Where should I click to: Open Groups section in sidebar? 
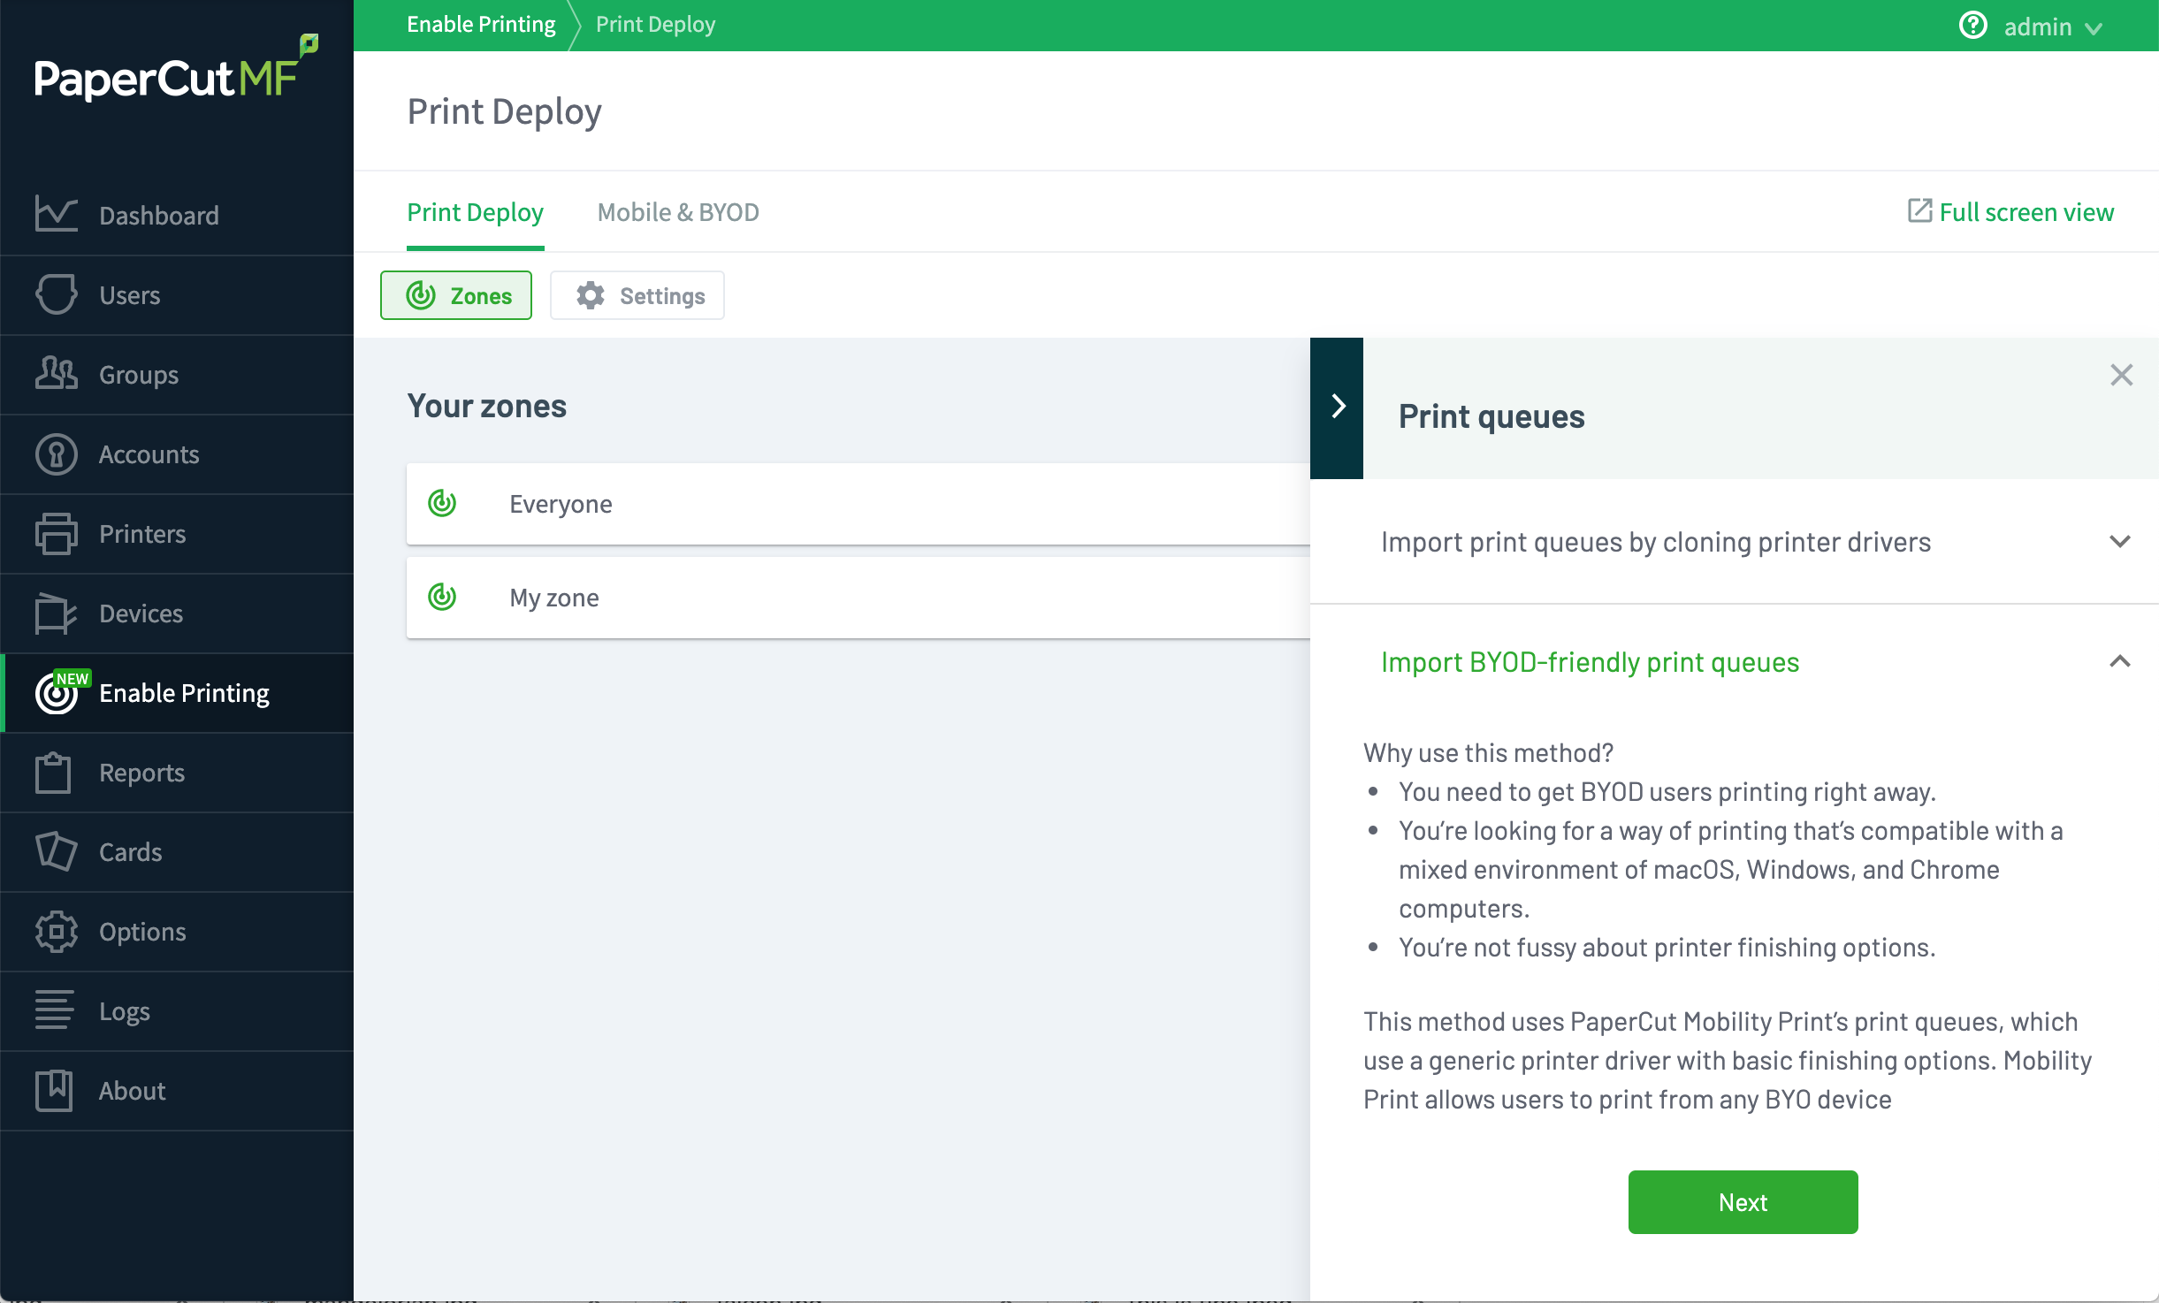coord(177,374)
